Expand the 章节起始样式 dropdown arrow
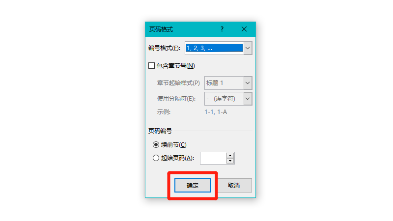Screen dimensions: 393x221 tap(248, 83)
